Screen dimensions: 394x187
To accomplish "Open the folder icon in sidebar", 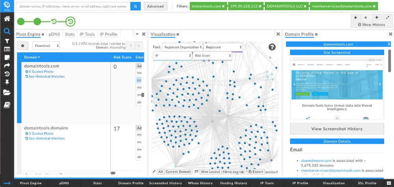I will (7, 92).
